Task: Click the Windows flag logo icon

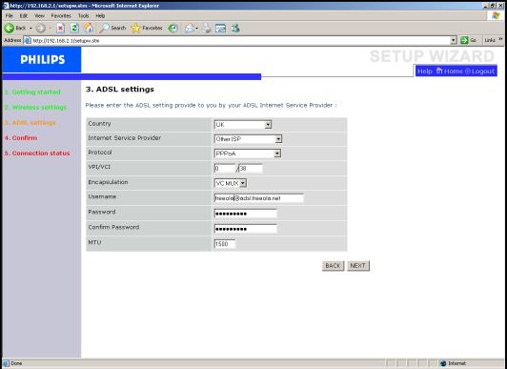Action: (x=496, y=15)
